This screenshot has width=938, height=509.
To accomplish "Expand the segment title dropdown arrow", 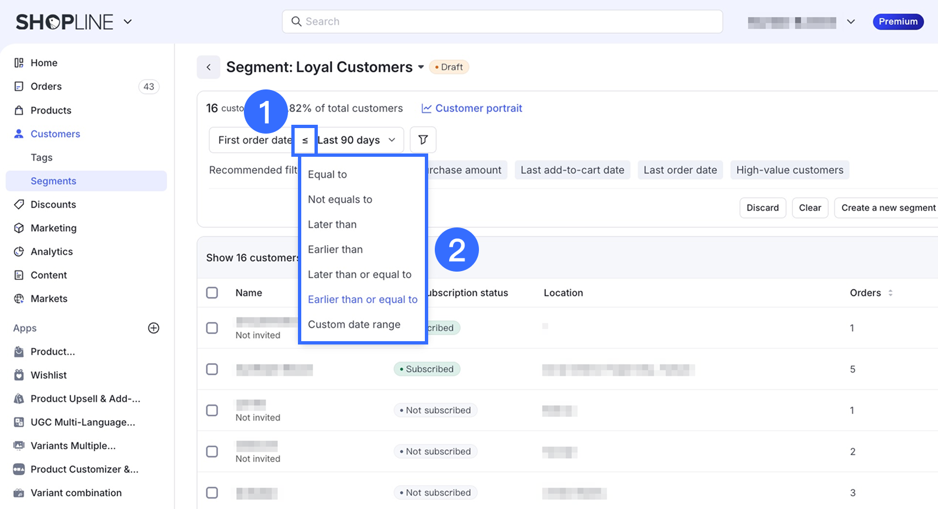I will [x=421, y=67].
